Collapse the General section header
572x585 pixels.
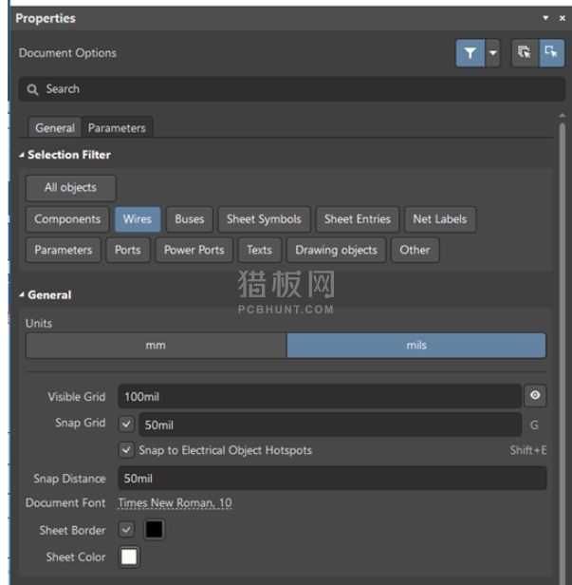click(23, 295)
